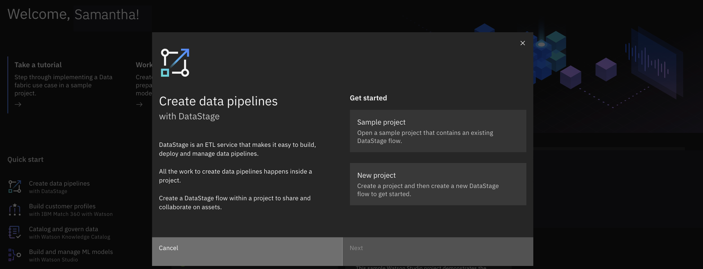Click 'Create a DataStage flow within' paragraph
The image size is (703, 269).
pos(235,203)
